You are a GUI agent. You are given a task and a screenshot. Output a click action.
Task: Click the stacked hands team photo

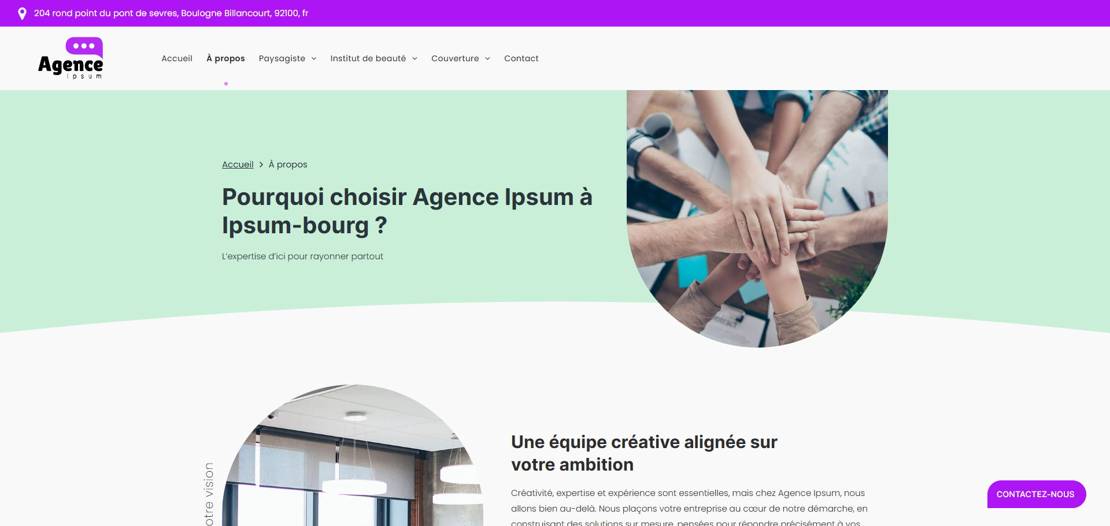757,218
